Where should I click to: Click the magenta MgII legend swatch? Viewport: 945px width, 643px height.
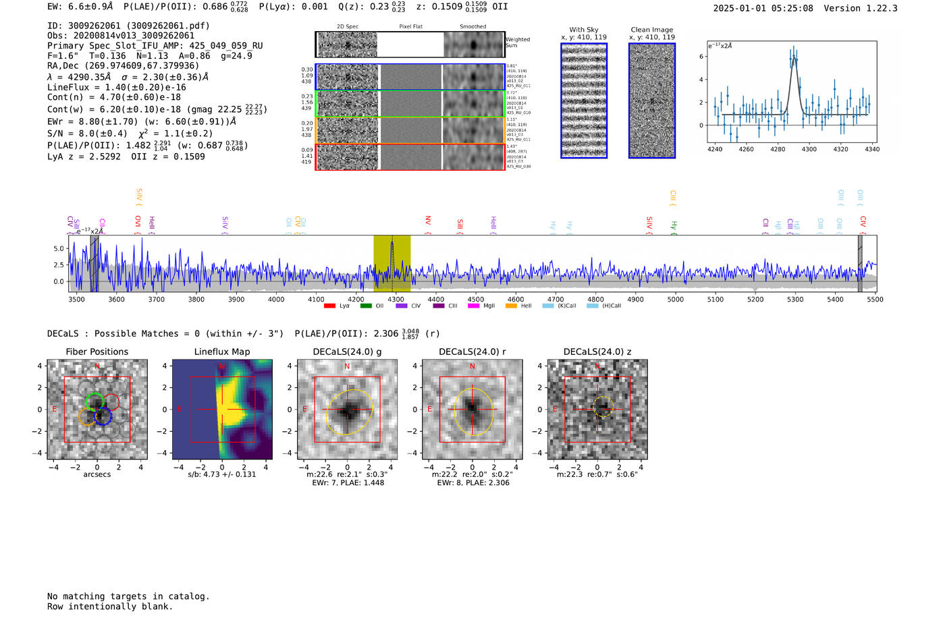473,306
